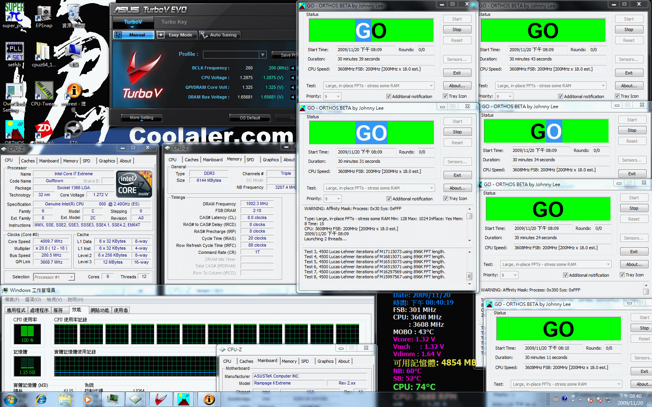The width and height of the screenshot is (652, 407).
Task: Select the ORTHOS desktop icon
Action: point(14,133)
